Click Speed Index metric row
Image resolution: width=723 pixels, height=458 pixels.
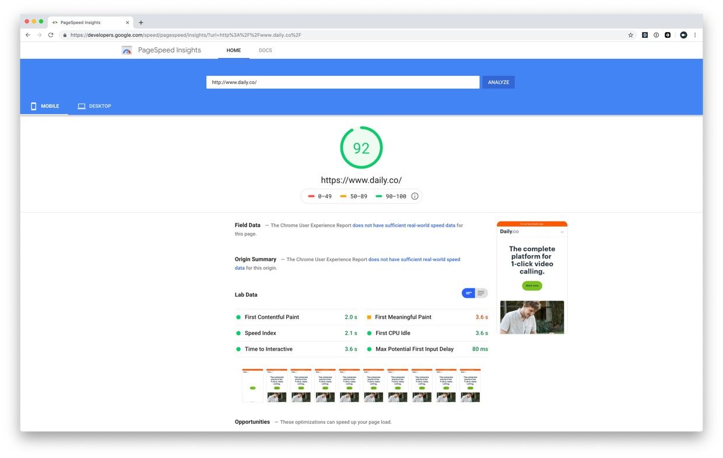click(x=296, y=333)
